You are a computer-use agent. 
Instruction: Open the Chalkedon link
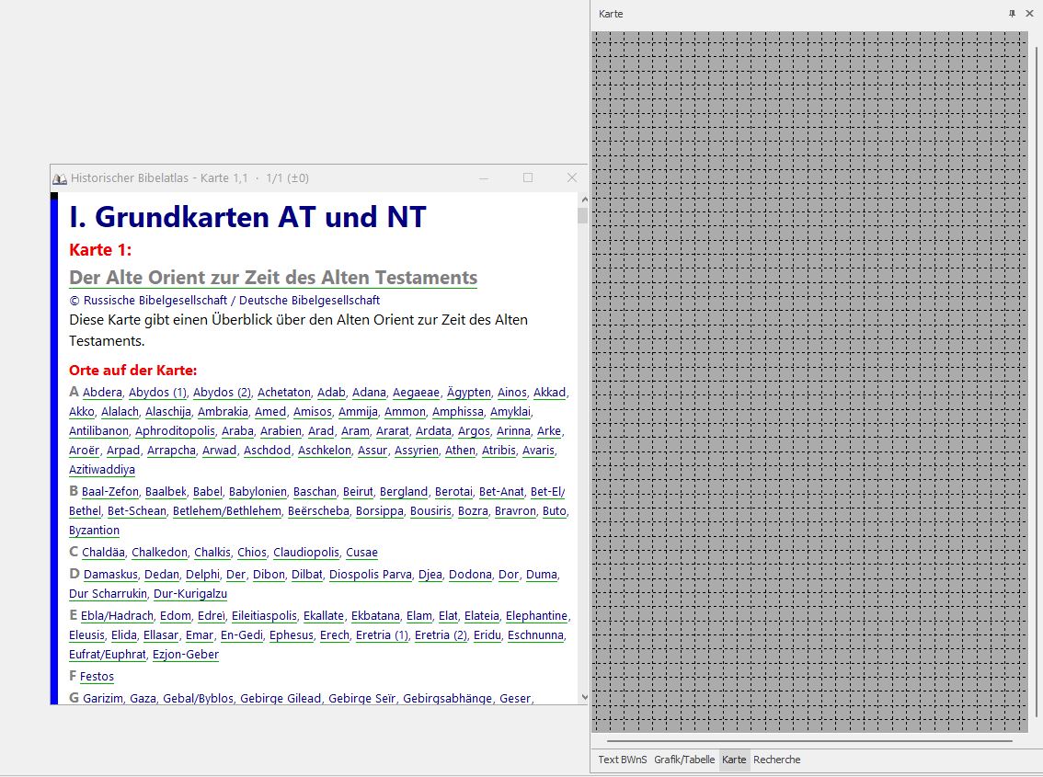tap(160, 552)
